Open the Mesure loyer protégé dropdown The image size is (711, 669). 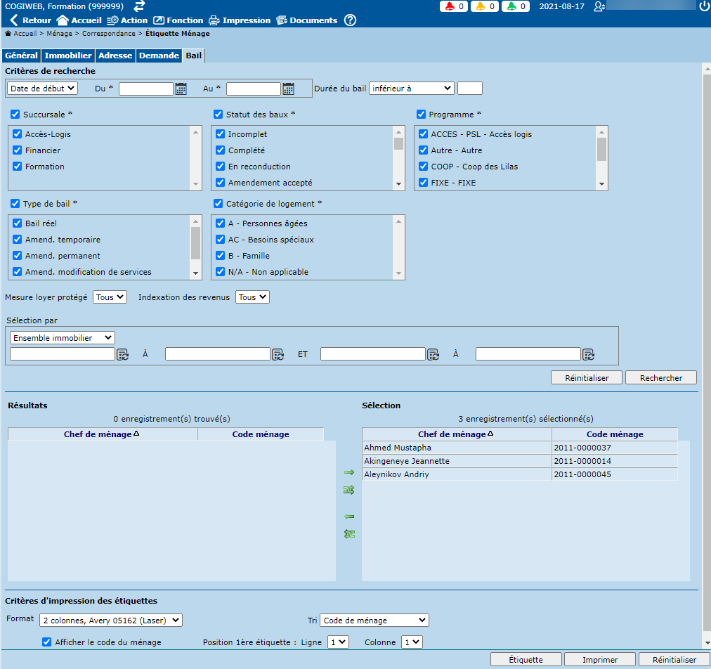point(110,297)
